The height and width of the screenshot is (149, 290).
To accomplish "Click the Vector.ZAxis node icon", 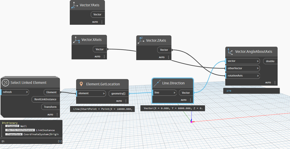I will pyautogui.click(x=141, y=40).
